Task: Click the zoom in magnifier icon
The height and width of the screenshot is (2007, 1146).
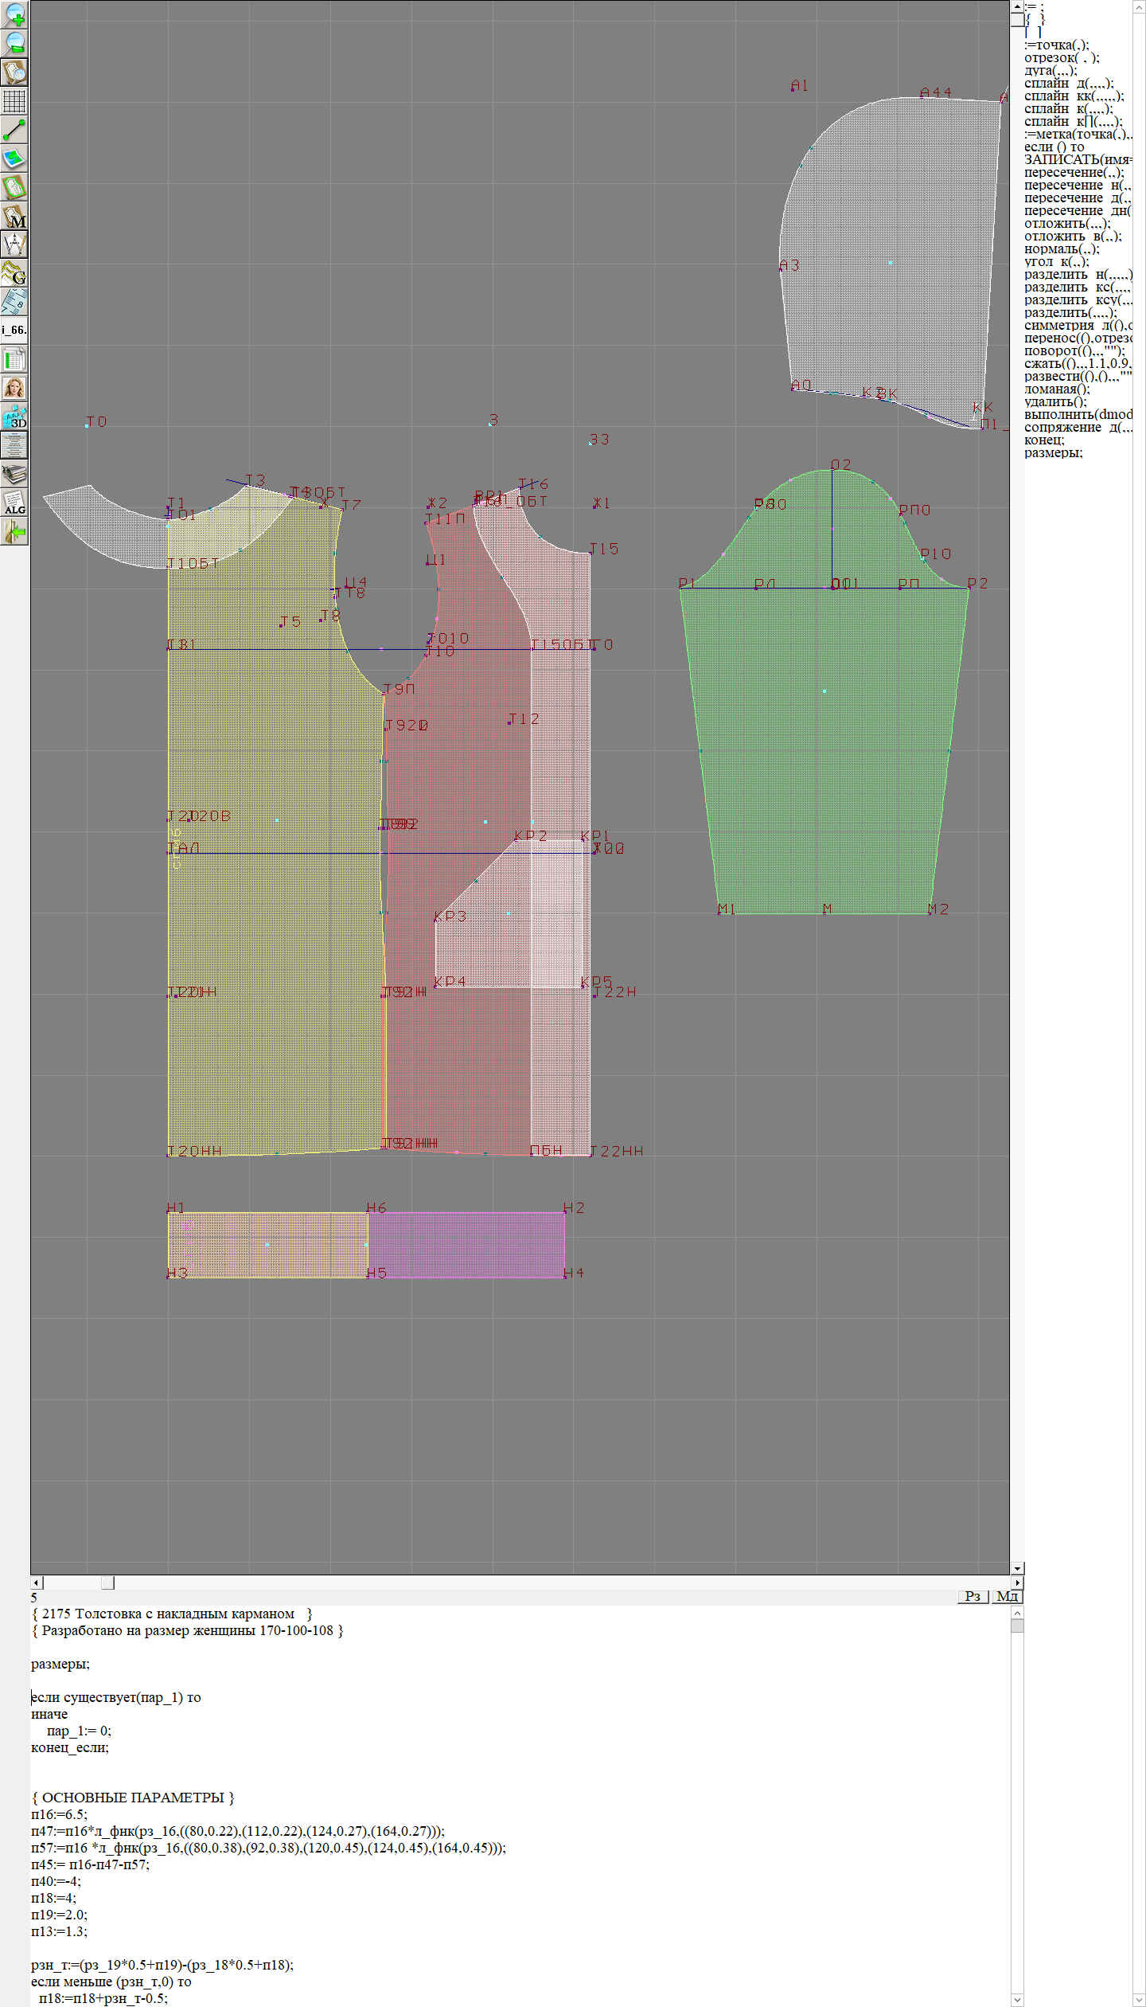Action: (x=14, y=14)
